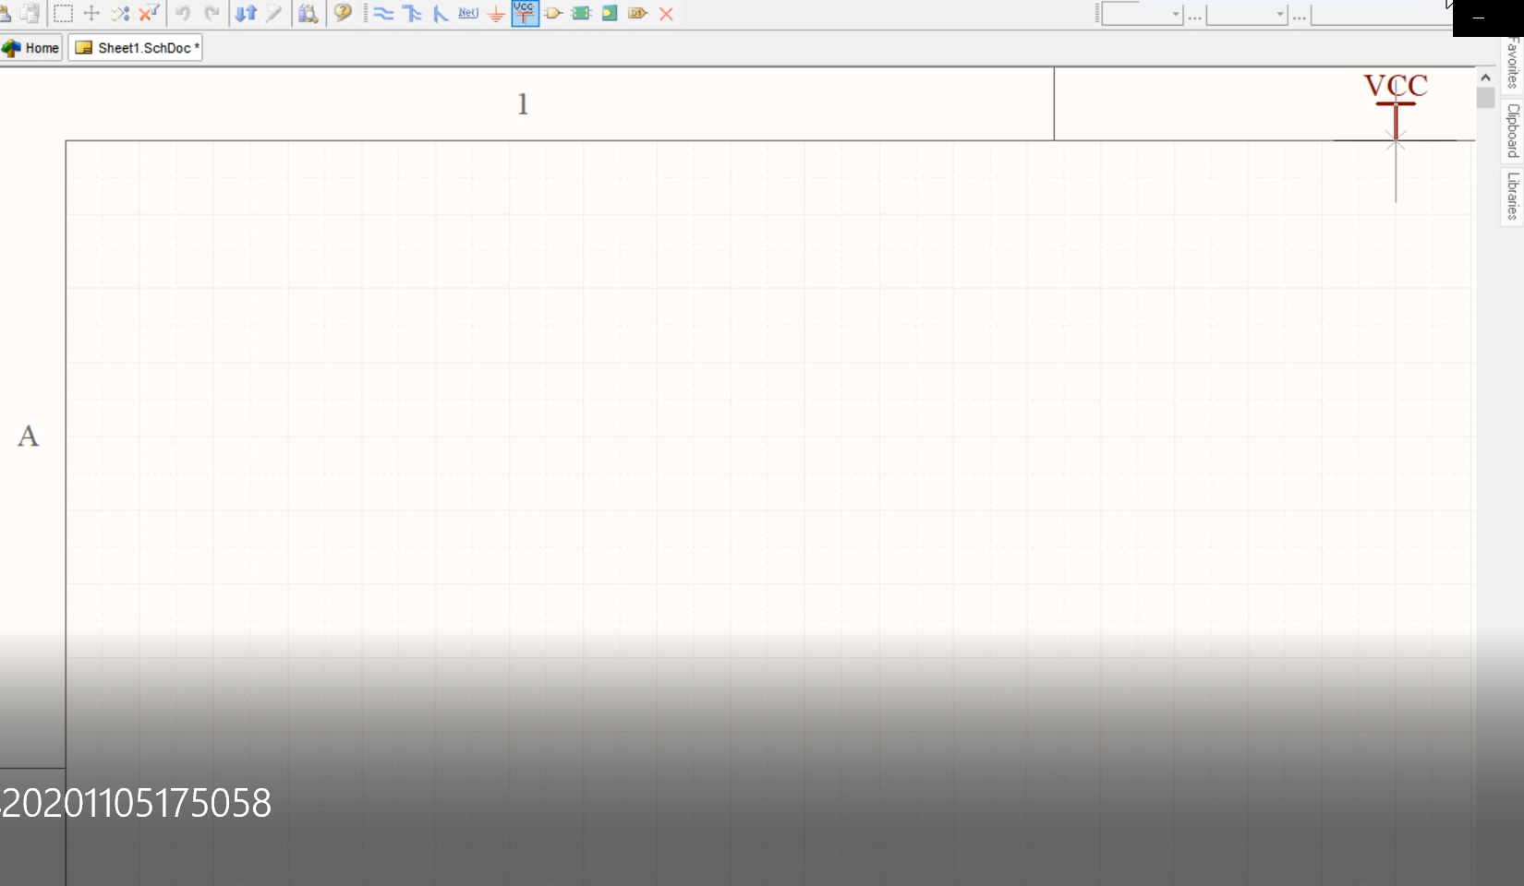Open the browse library binoculars icon

(x=308, y=14)
